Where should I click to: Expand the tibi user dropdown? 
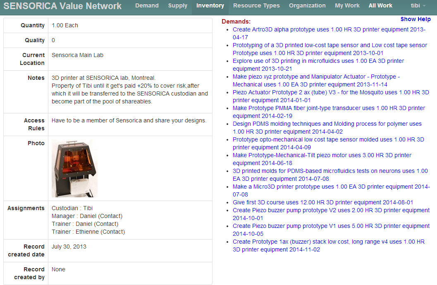(418, 5)
